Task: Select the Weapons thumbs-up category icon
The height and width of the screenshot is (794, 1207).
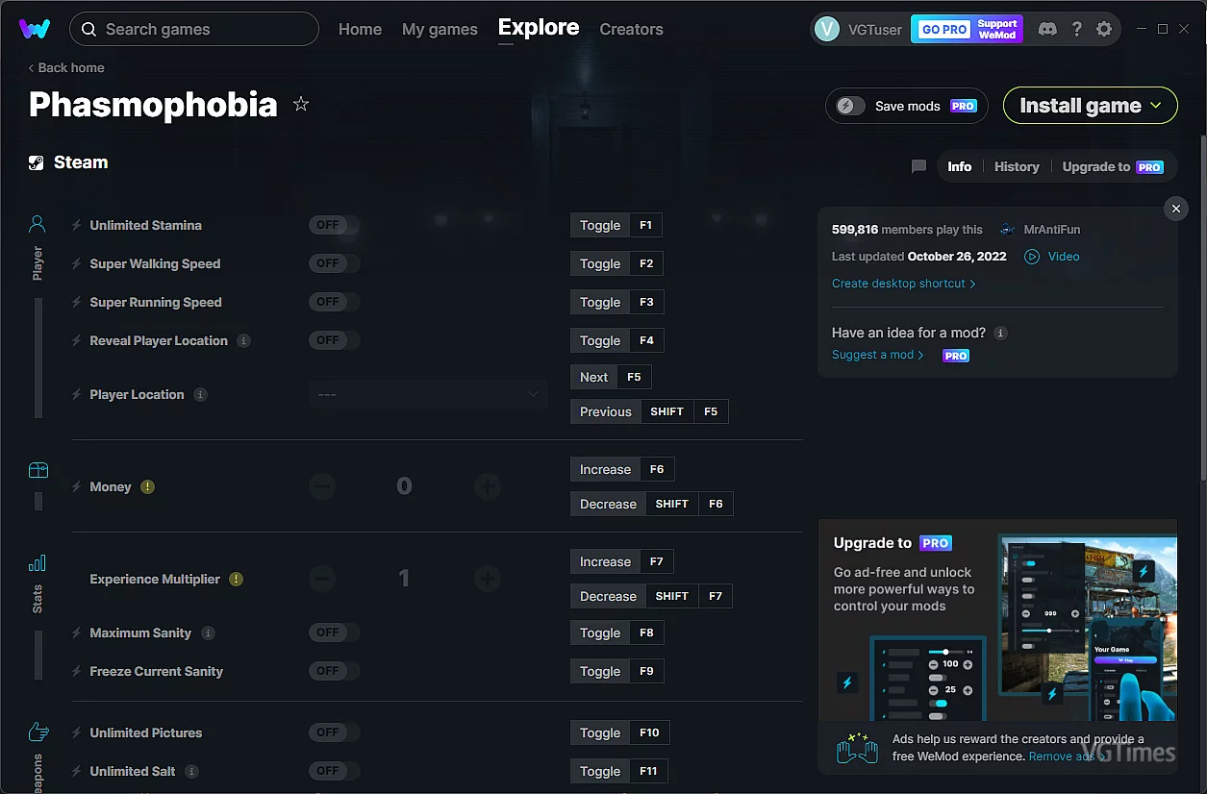Action: tap(38, 732)
